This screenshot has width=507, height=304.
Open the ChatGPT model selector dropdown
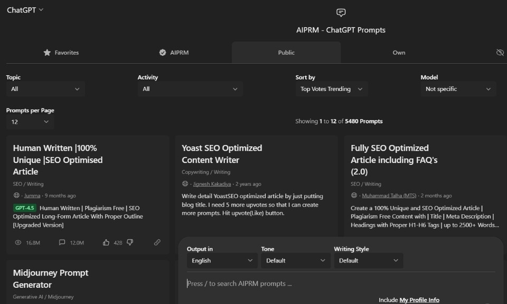coord(25,10)
